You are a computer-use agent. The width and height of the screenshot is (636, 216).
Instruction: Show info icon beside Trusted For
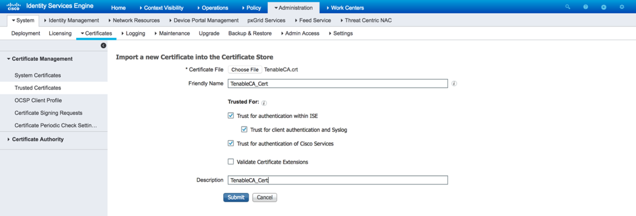(x=264, y=103)
